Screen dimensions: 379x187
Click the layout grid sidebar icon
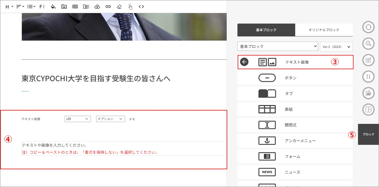368,109
